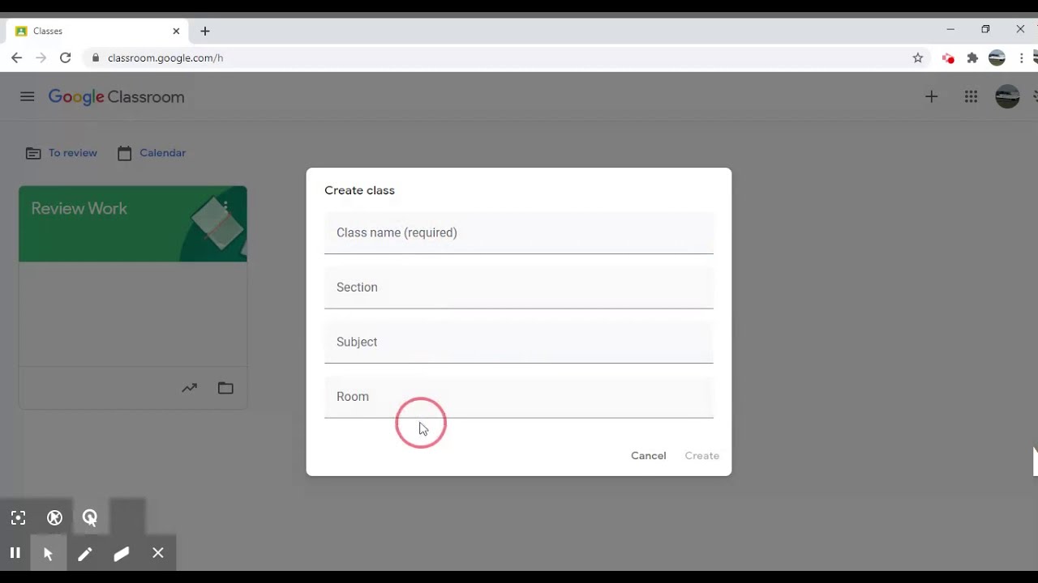Focus the Section field

(x=519, y=287)
